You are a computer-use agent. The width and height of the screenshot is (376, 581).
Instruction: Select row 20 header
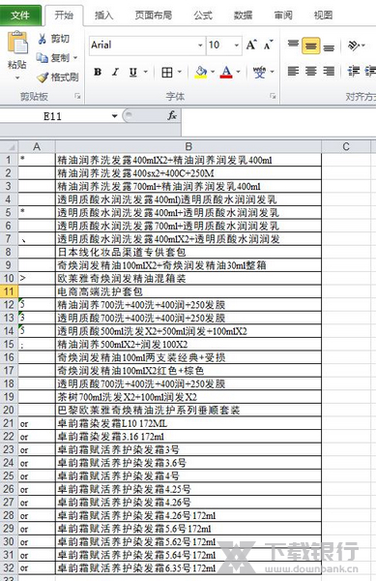(x=9, y=411)
